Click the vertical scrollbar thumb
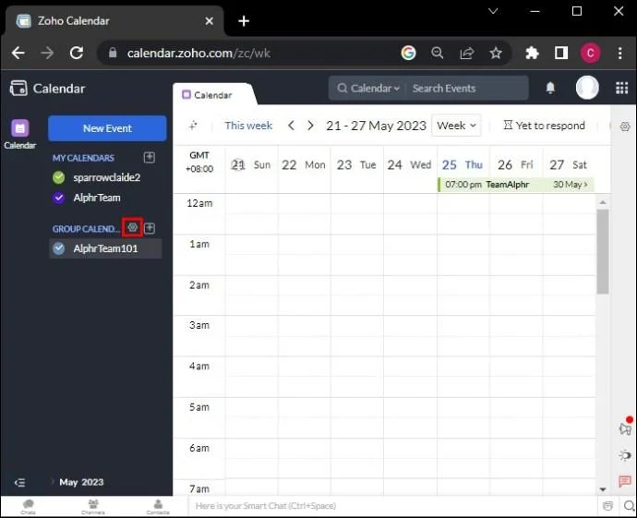This screenshot has height=518, width=637. coord(603,251)
